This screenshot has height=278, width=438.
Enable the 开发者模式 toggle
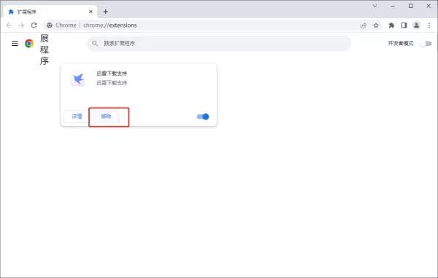tap(426, 44)
